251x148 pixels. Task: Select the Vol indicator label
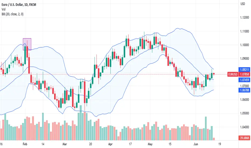click(4, 9)
